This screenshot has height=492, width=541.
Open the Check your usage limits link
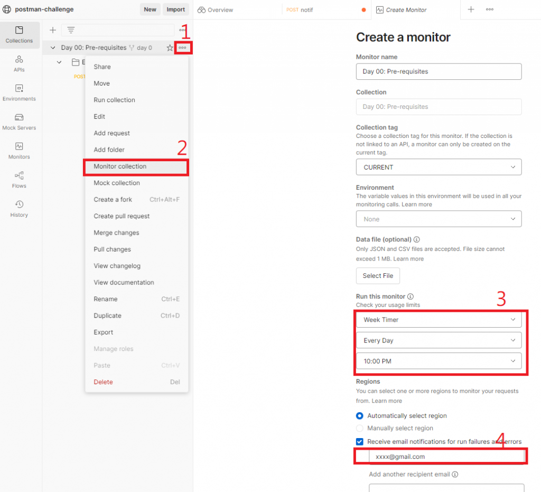click(x=388, y=305)
